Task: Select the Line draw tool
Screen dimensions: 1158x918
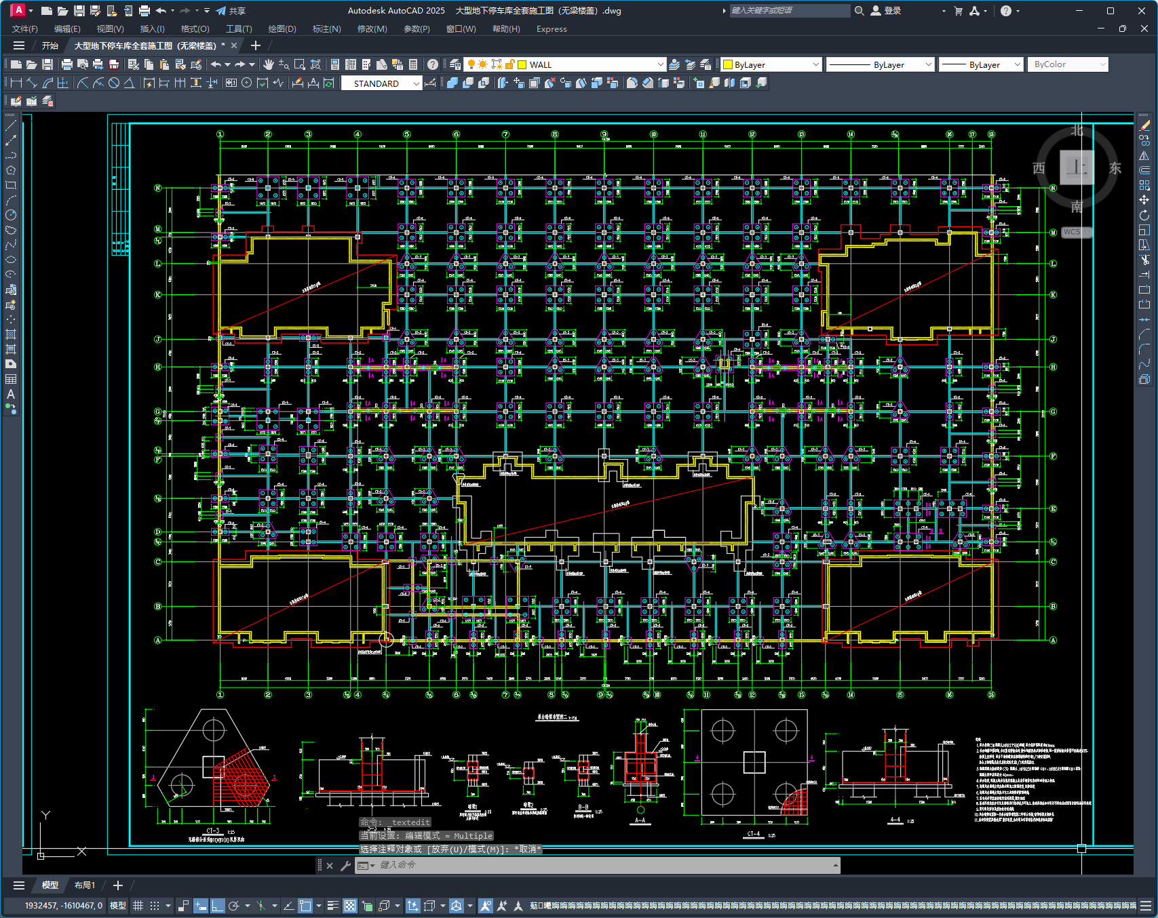Action: [11, 125]
